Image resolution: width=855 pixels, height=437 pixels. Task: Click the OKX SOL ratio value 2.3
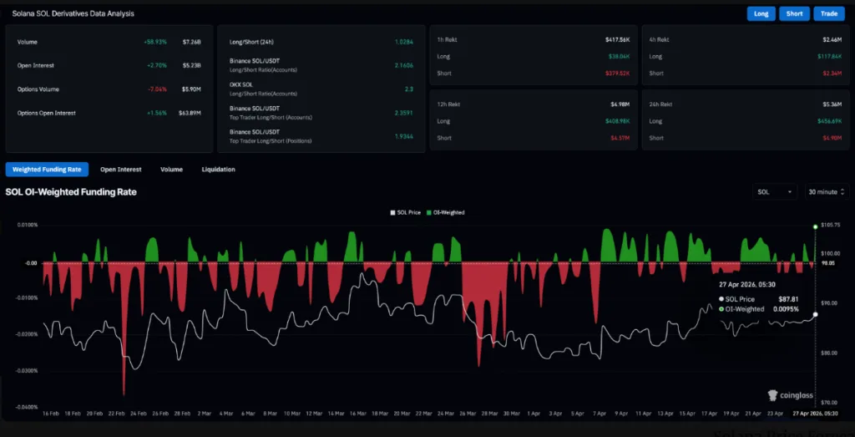(x=409, y=89)
